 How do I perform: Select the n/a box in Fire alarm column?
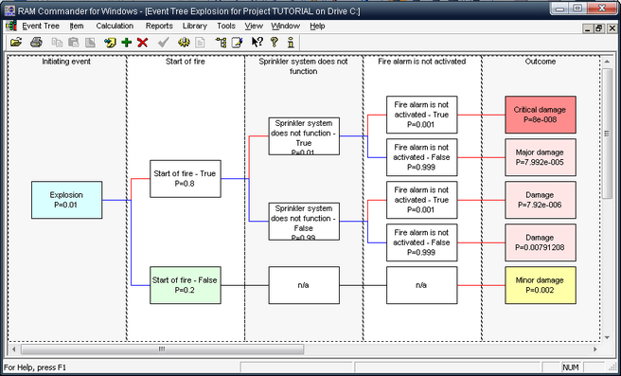(x=422, y=285)
